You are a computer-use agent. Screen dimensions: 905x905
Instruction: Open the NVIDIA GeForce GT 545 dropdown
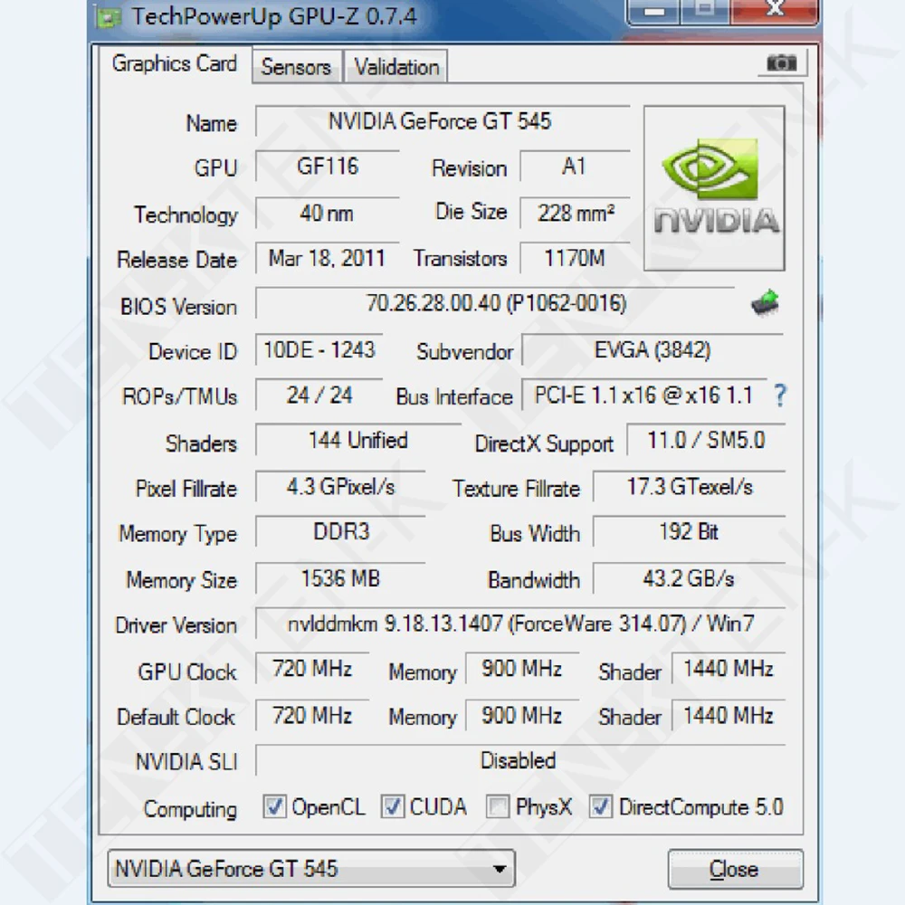(311, 868)
